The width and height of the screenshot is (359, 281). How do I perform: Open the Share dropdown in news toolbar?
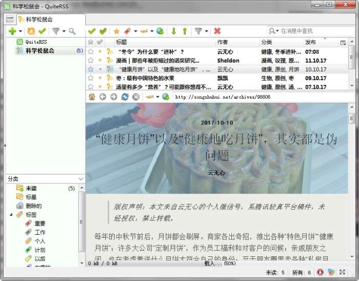152,31
